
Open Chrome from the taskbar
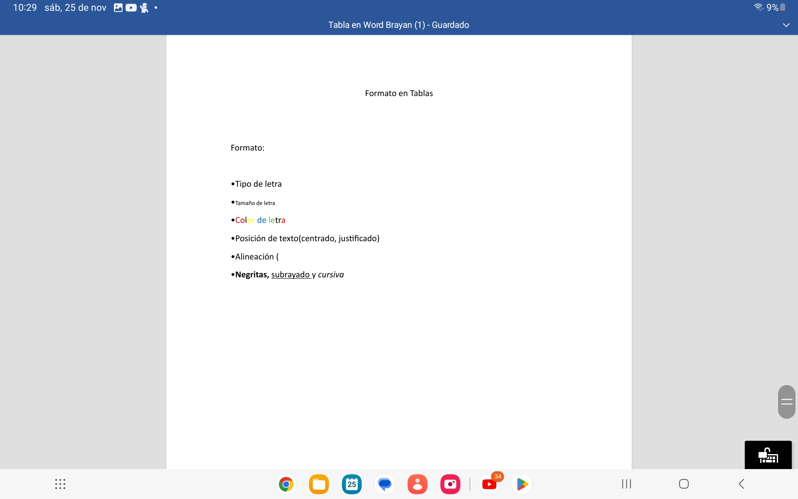coord(286,484)
